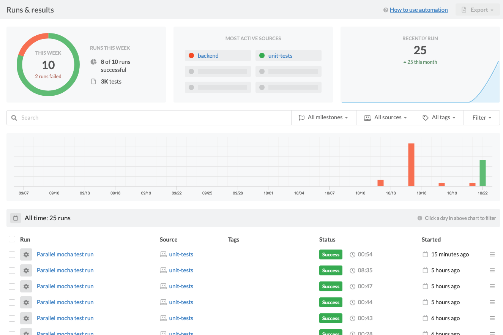Click the pie chart icon by runs successful
The height and width of the screenshot is (335, 503).
point(93,62)
